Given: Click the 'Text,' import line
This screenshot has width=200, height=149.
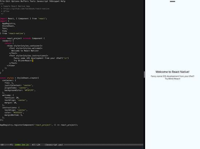Looking at the screenshot, I should (5, 29).
